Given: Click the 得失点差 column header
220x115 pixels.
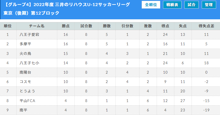Looking at the screenshot, I should pyautogui.click(x=206, y=26).
